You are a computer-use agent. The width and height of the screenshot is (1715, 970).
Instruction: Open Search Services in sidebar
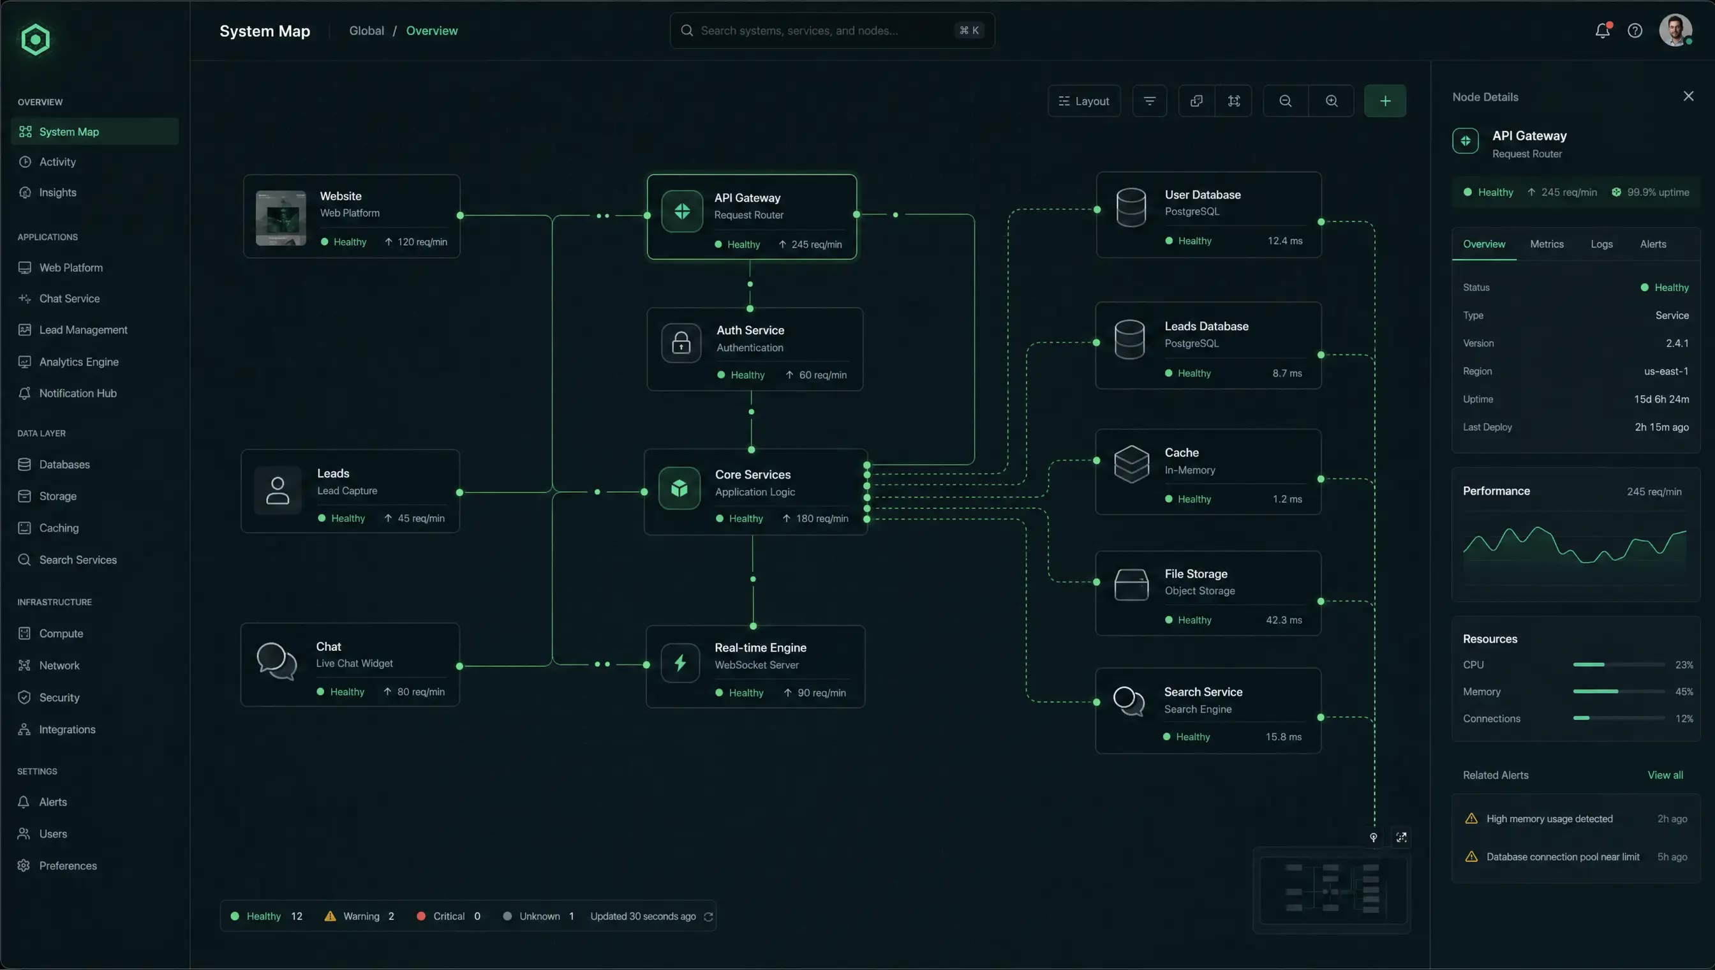tap(94, 560)
